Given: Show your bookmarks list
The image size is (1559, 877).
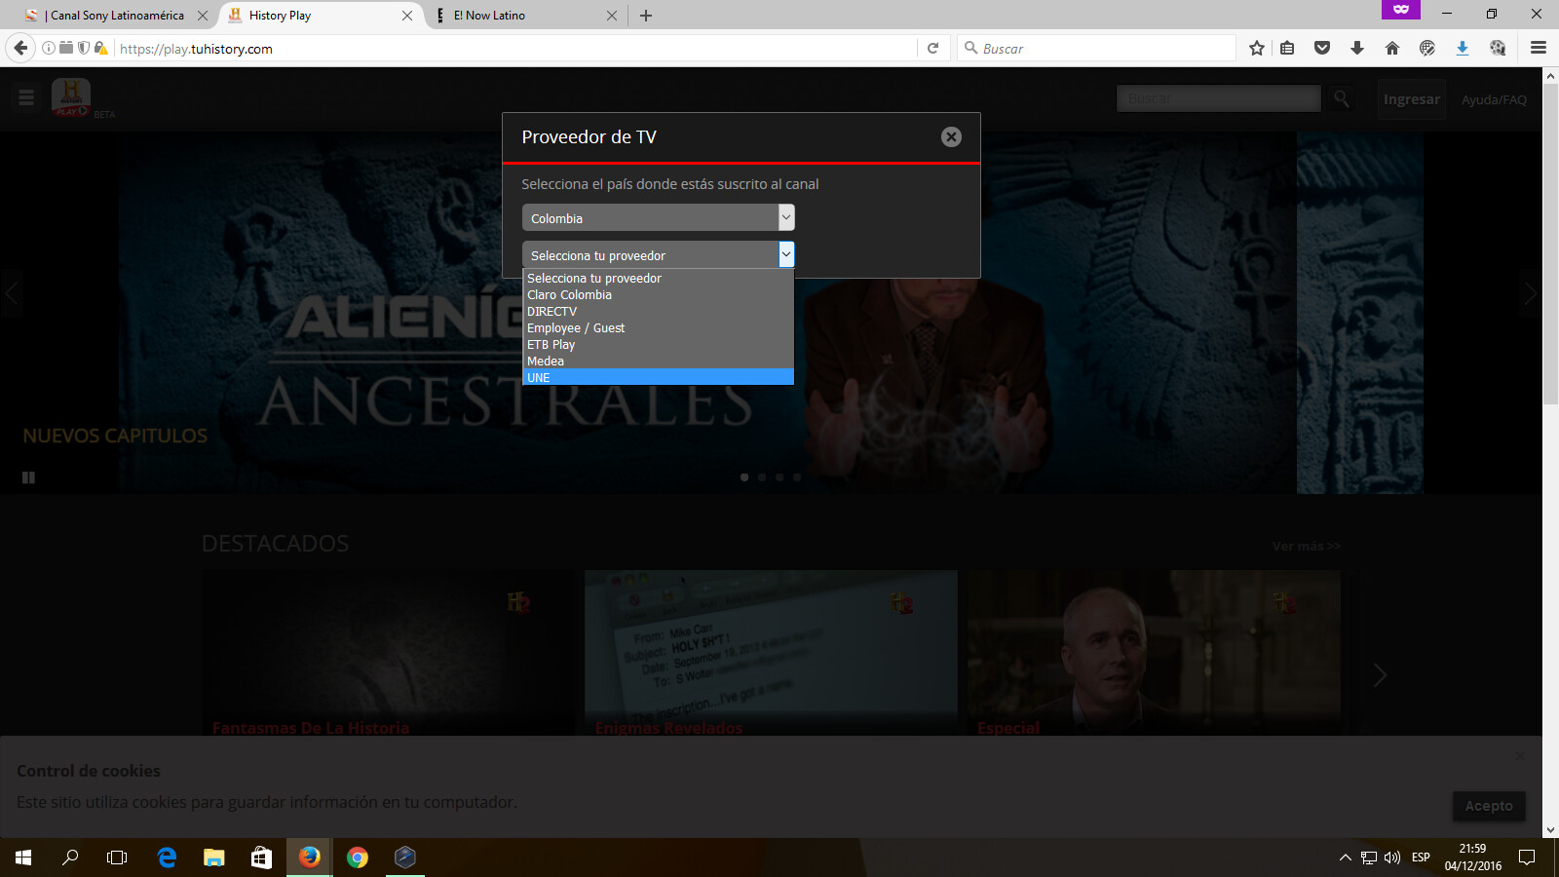Looking at the screenshot, I should coord(1287,48).
